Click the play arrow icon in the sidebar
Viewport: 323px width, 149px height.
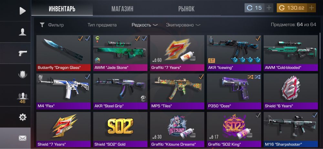coord(23,11)
